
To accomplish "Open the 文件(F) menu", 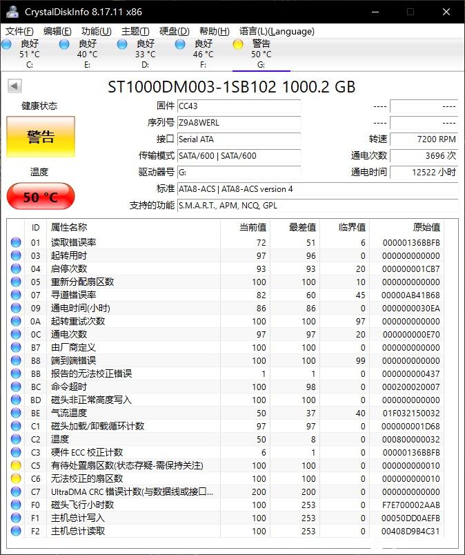I will pos(19,31).
